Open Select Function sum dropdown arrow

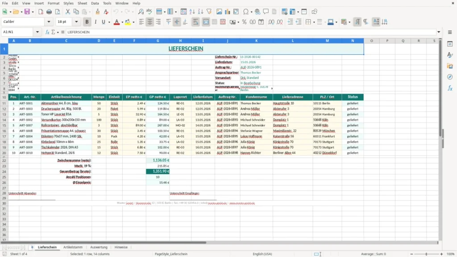(58, 32)
